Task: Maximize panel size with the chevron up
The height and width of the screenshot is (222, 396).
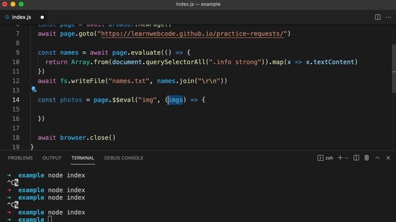Action: (x=377, y=158)
